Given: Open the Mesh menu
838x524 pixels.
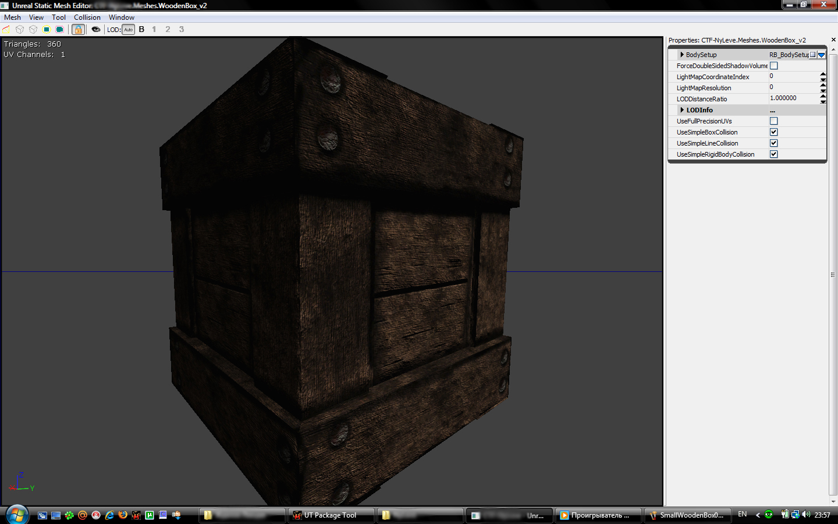Looking at the screenshot, I should click(x=12, y=17).
